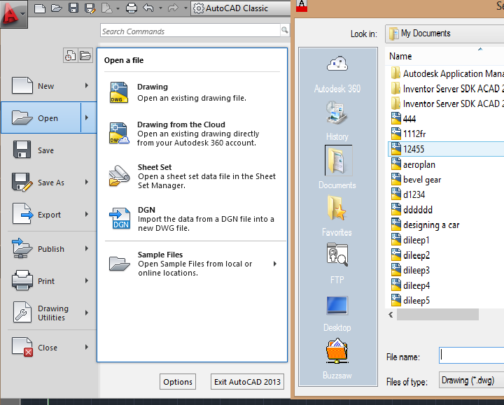This screenshot has width=504, height=405.
Task: Click the Open folder icon in quick access toolbar
Action: (57, 8)
